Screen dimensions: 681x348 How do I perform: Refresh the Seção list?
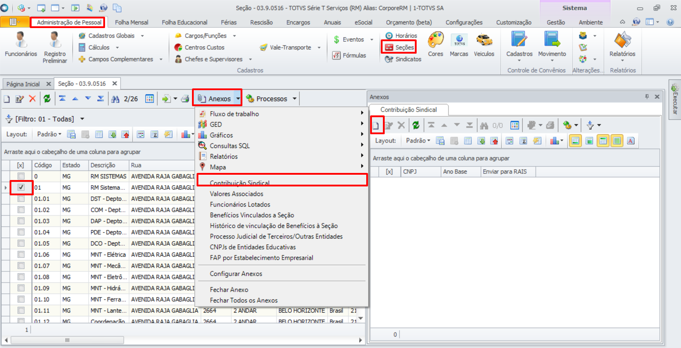pos(47,99)
